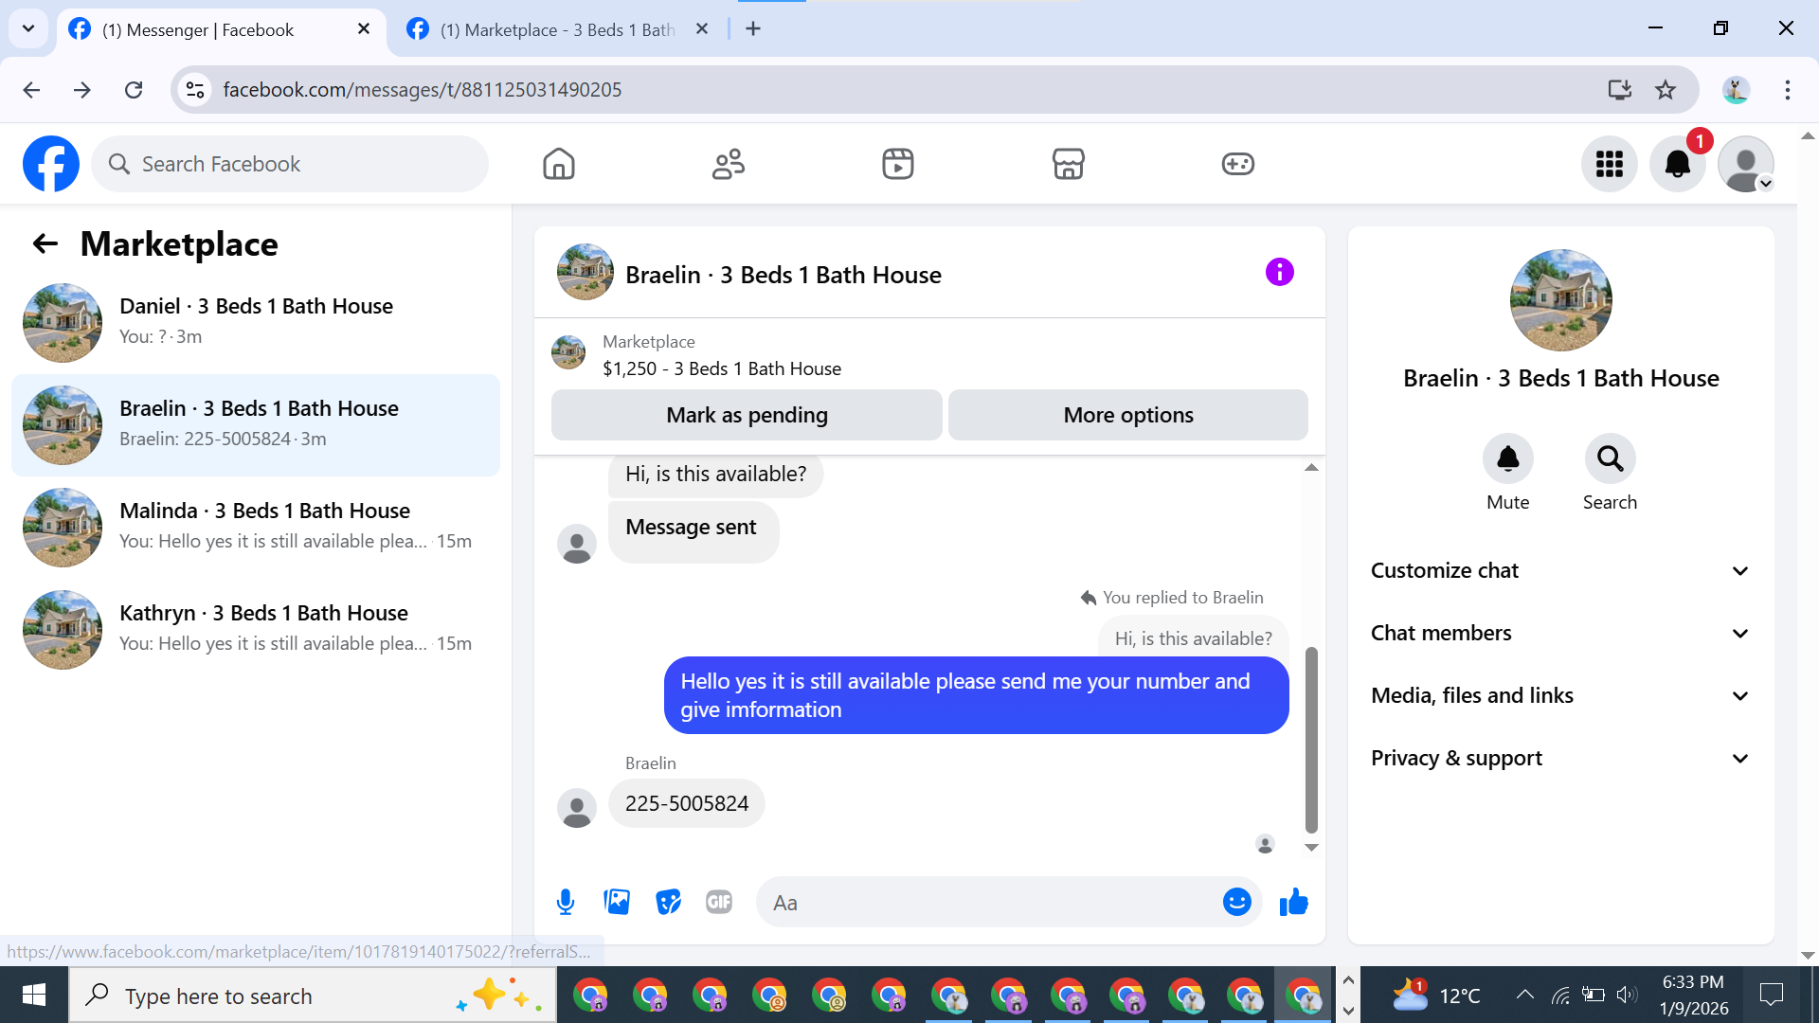The width and height of the screenshot is (1819, 1023).
Task: Open the attach photo icon
Action: tap(617, 902)
